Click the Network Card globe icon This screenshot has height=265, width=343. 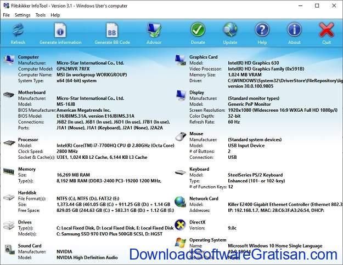point(180,202)
